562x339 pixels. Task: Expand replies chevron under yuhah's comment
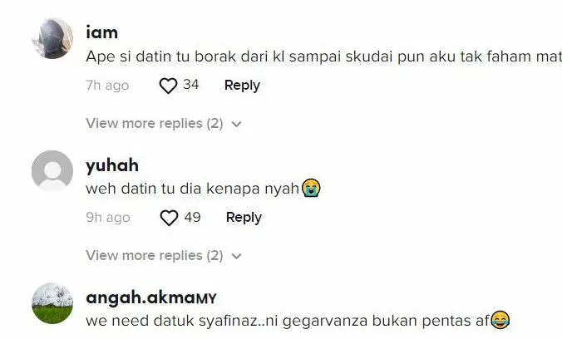click(x=237, y=256)
